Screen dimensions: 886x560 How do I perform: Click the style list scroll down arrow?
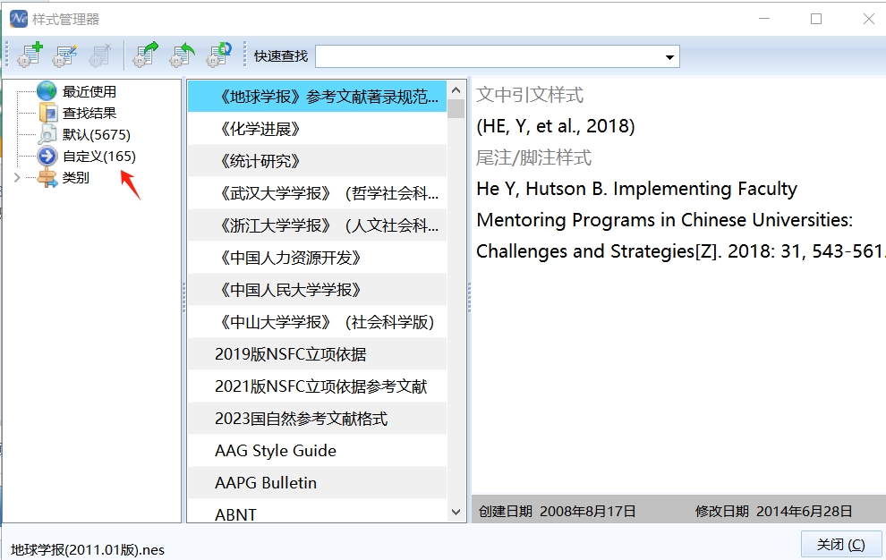click(456, 512)
